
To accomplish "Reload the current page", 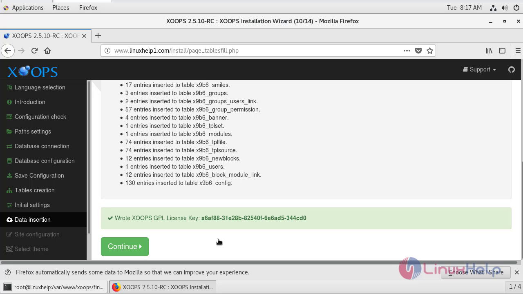I will click(x=34, y=51).
